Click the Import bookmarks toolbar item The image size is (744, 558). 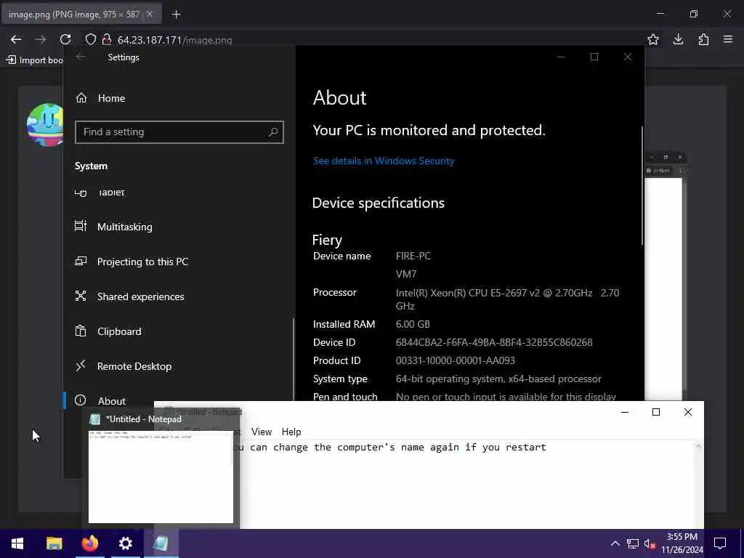click(x=34, y=60)
